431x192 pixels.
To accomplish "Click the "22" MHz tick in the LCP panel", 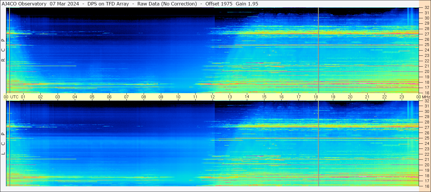I will click(x=426, y=154).
